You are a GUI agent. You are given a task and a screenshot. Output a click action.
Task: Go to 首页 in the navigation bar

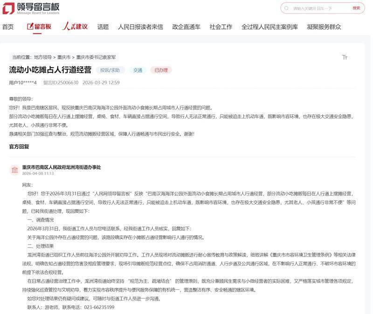click(x=8, y=27)
